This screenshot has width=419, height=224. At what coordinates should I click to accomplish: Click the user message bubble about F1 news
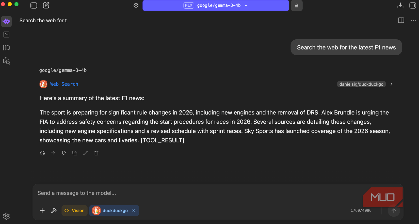pyautogui.click(x=346, y=47)
